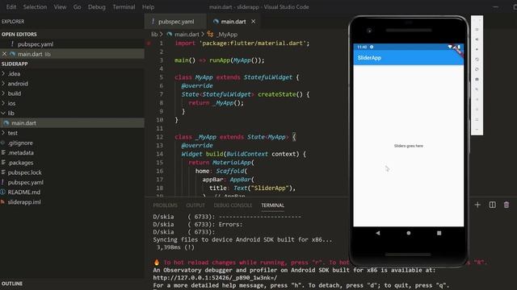This screenshot has width=517, height=290.
Task: Click the emulator volume up icon
Action: [x=477, y=39]
